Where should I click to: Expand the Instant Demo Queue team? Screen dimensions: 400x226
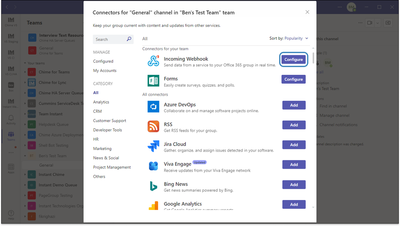coord(25,185)
